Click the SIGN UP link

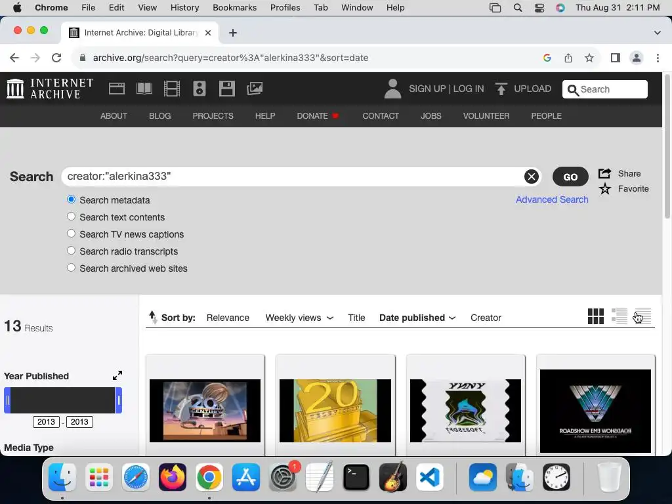click(x=427, y=89)
